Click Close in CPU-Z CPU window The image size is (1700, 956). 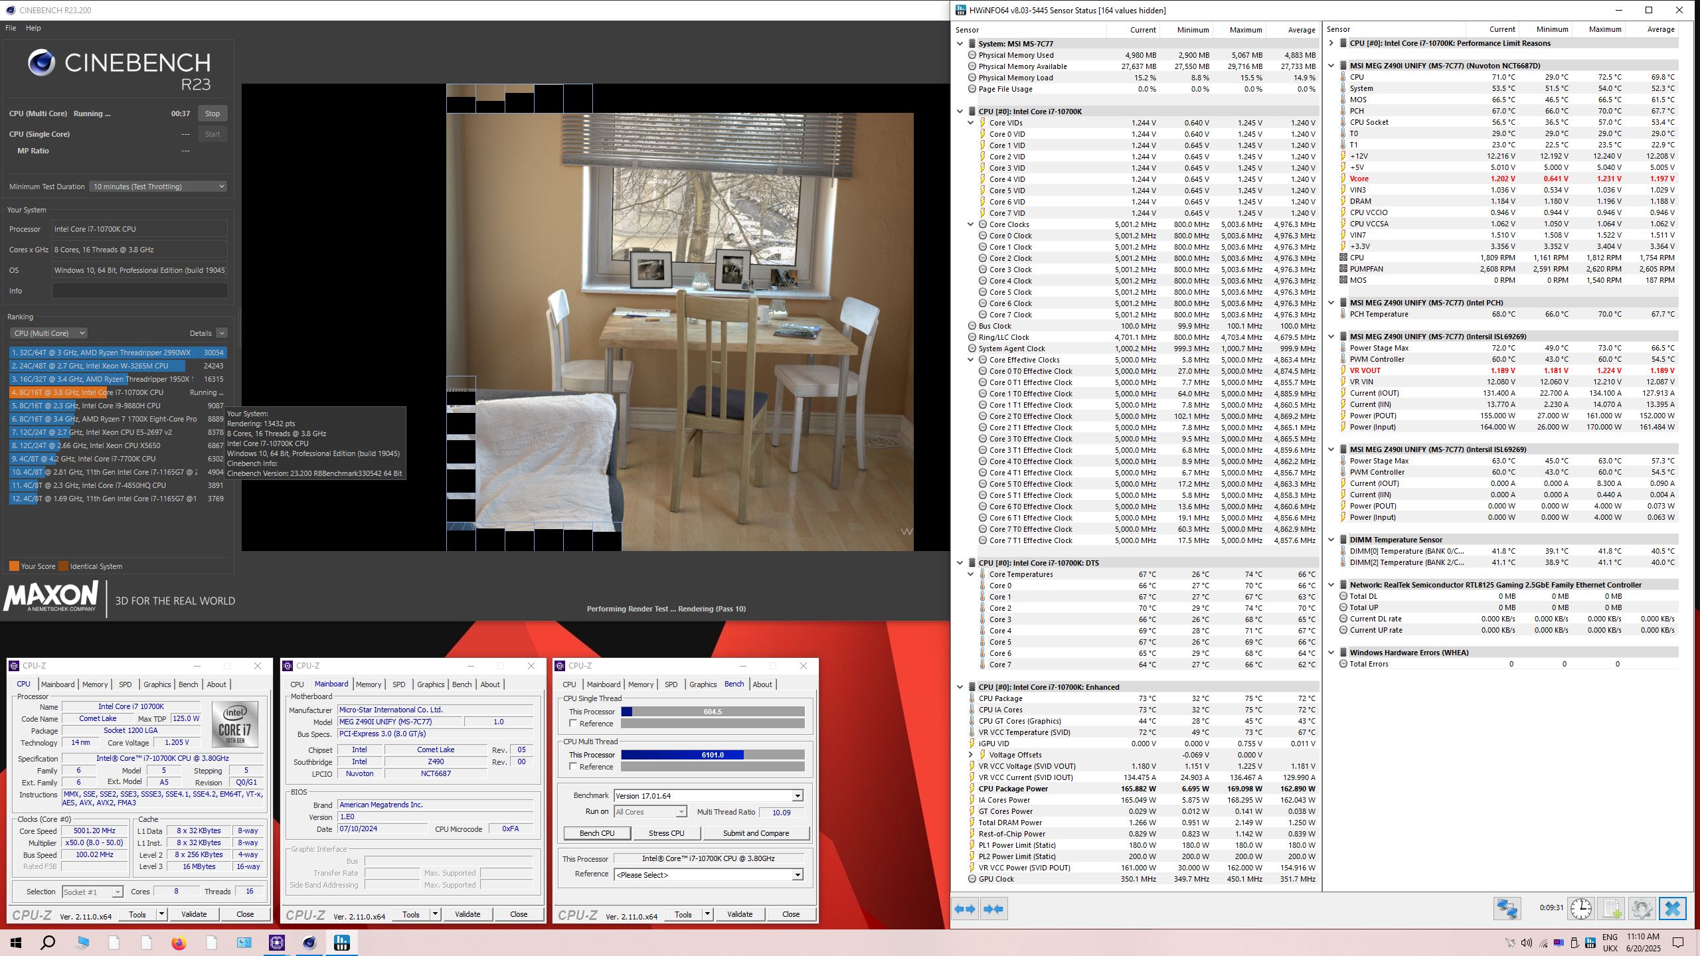click(x=245, y=915)
